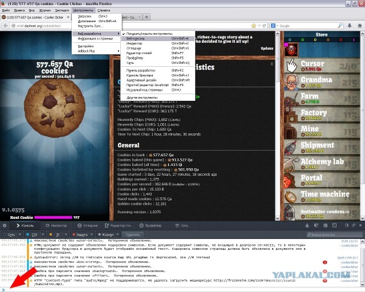
Task: Toggle JS console filter button
Action: 55,234
